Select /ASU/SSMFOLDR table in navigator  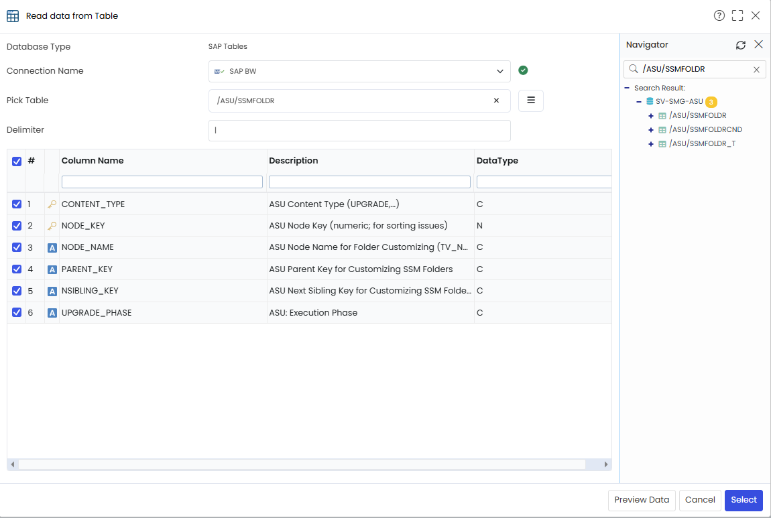click(697, 115)
